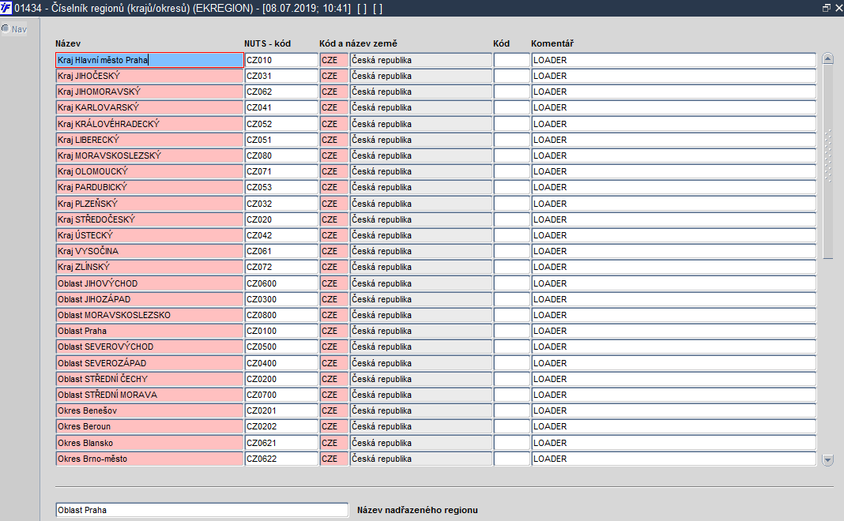Select Kraj KARLOVARSKÝ name cell

pyautogui.click(x=149, y=107)
